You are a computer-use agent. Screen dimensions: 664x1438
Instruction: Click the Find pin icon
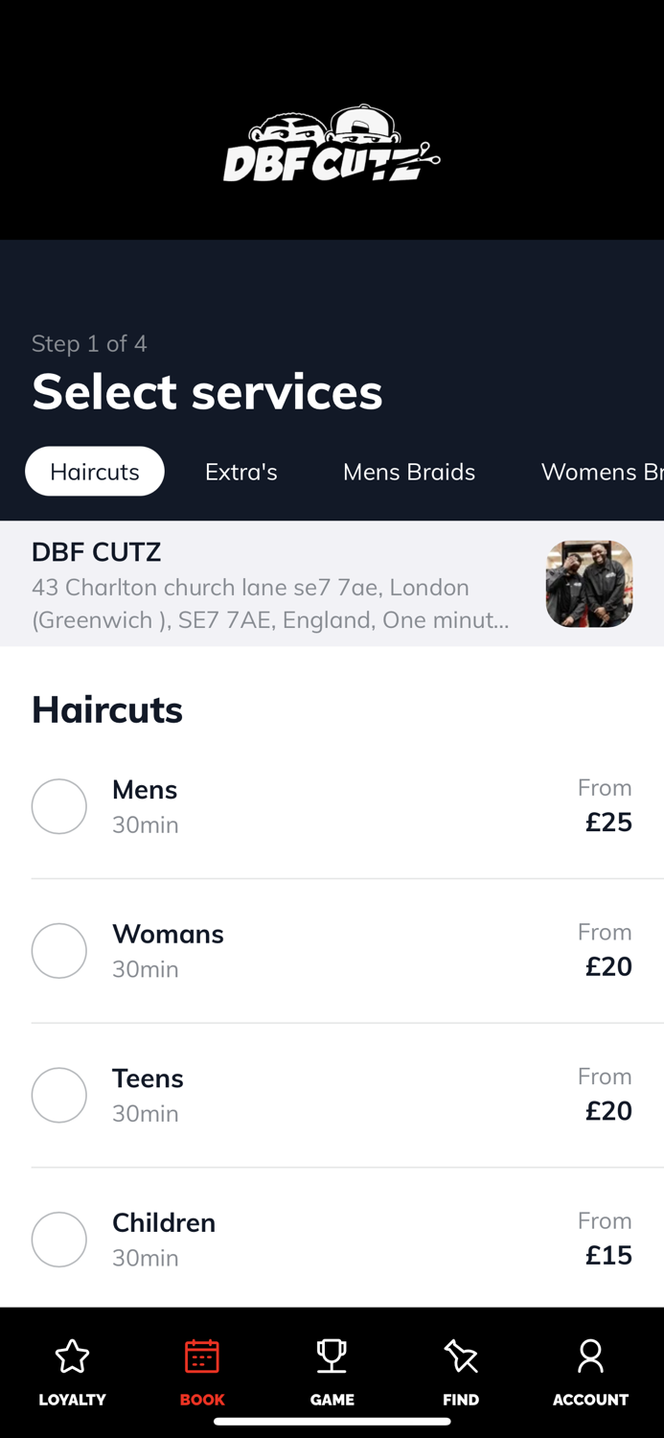461,1357
